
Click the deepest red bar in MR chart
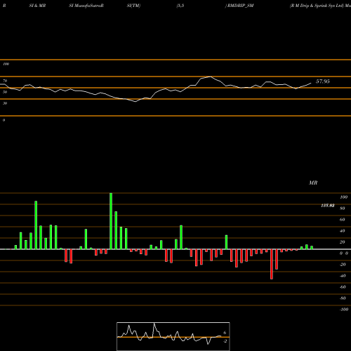272,264
